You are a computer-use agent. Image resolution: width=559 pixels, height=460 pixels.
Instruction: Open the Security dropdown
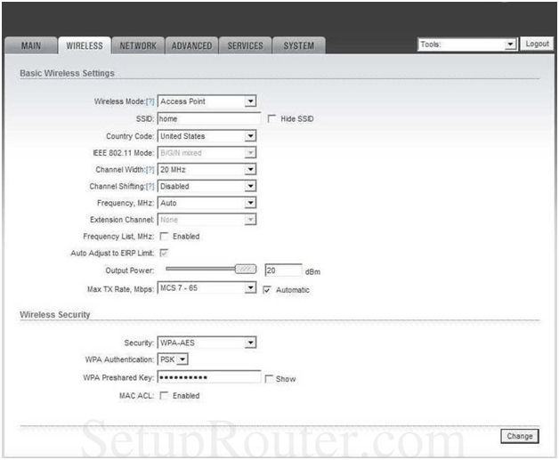coord(207,343)
